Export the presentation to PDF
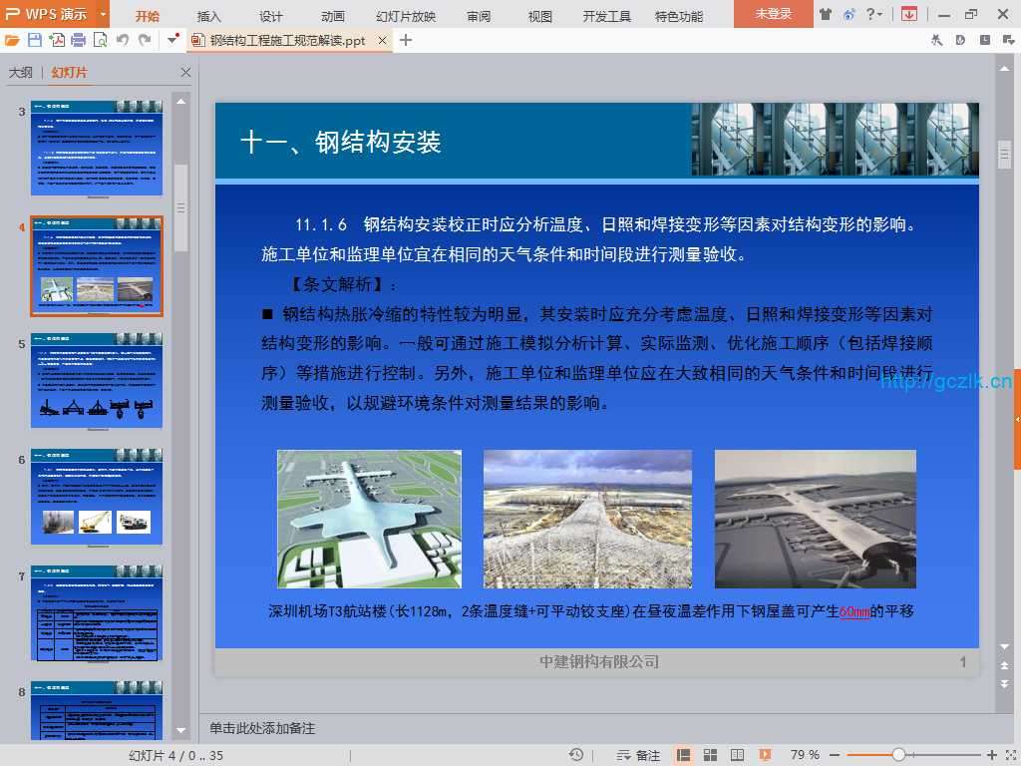The width and height of the screenshot is (1021, 766). coord(57,40)
